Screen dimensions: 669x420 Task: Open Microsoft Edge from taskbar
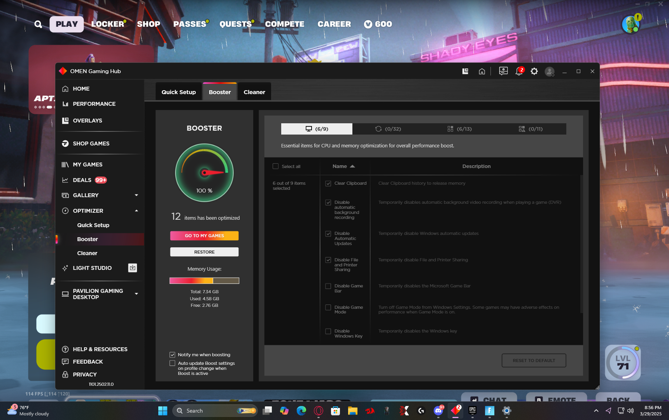pyautogui.click(x=301, y=411)
